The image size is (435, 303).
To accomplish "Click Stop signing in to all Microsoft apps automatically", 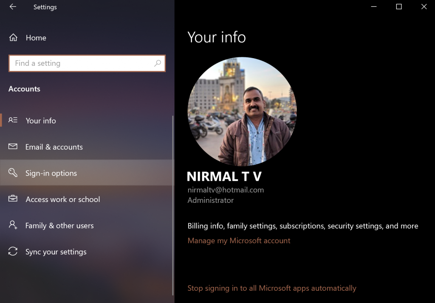I will 272,288.
